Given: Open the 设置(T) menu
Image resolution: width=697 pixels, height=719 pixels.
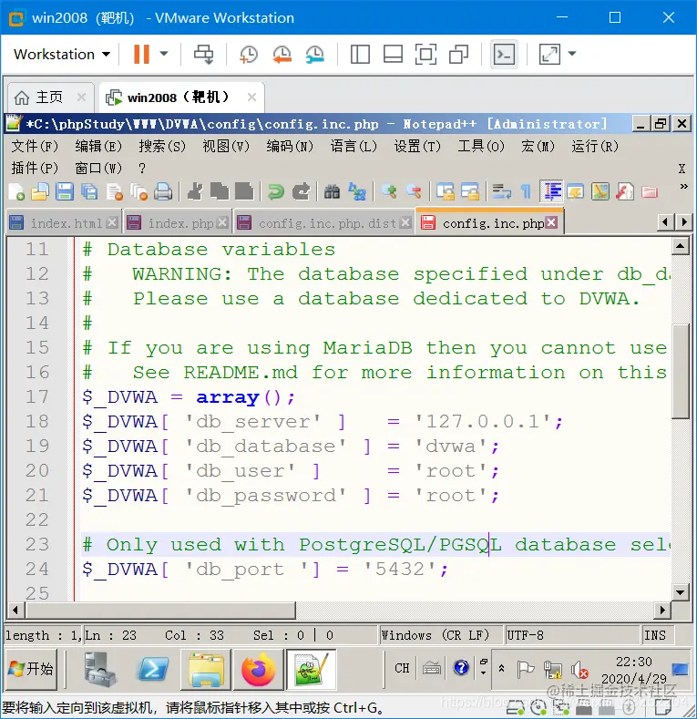Looking at the screenshot, I should (417, 147).
